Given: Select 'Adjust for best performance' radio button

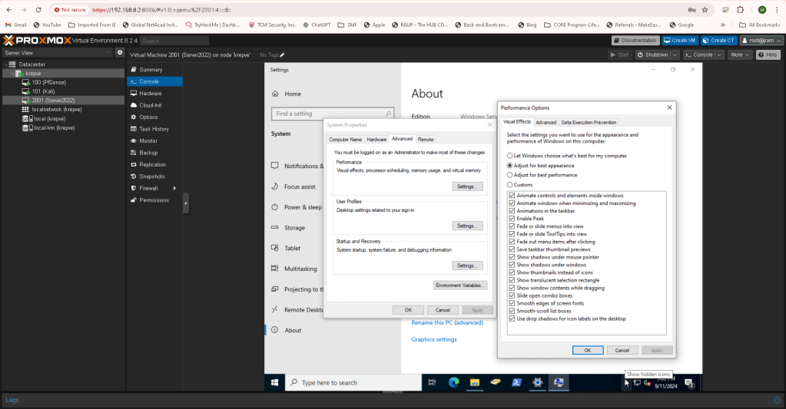Looking at the screenshot, I should 510,175.
